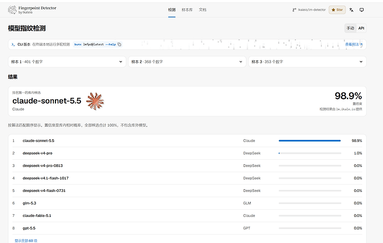Select the glm-5.3 row name
The height and width of the screenshot is (243, 383).
point(29,203)
